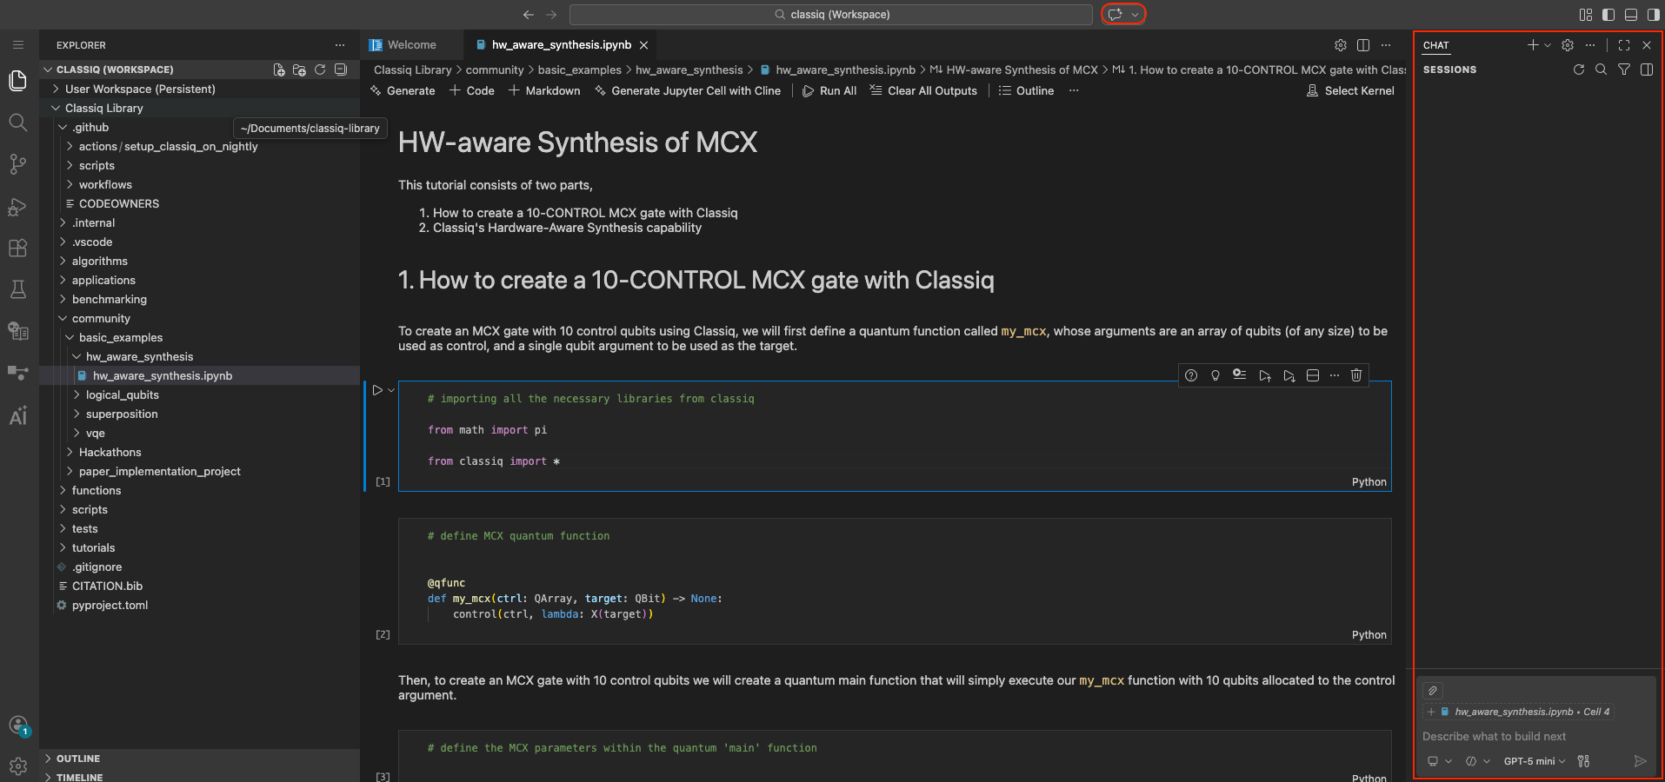This screenshot has width=1665, height=782.
Task: Open the new chat dropdown arrow
Action: [1548, 45]
